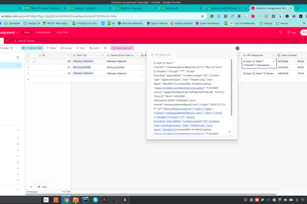Screen dimensions: 307x204
Task: Open the 1 hidden field menu
Action: pyautogui.click(x=31, y=47)
